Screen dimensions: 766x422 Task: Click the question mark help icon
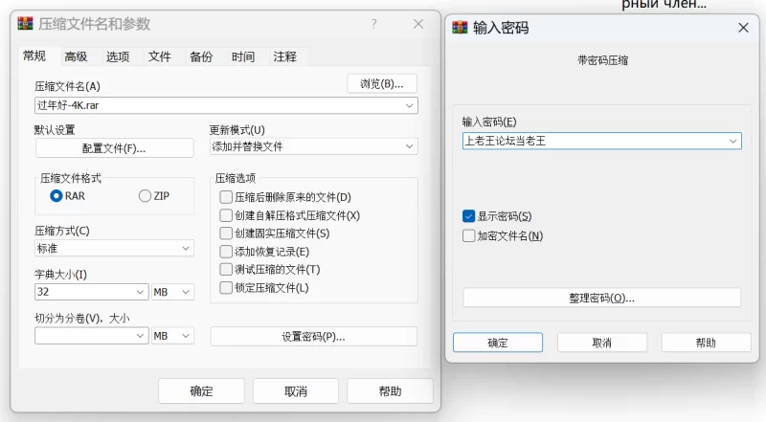373,24
